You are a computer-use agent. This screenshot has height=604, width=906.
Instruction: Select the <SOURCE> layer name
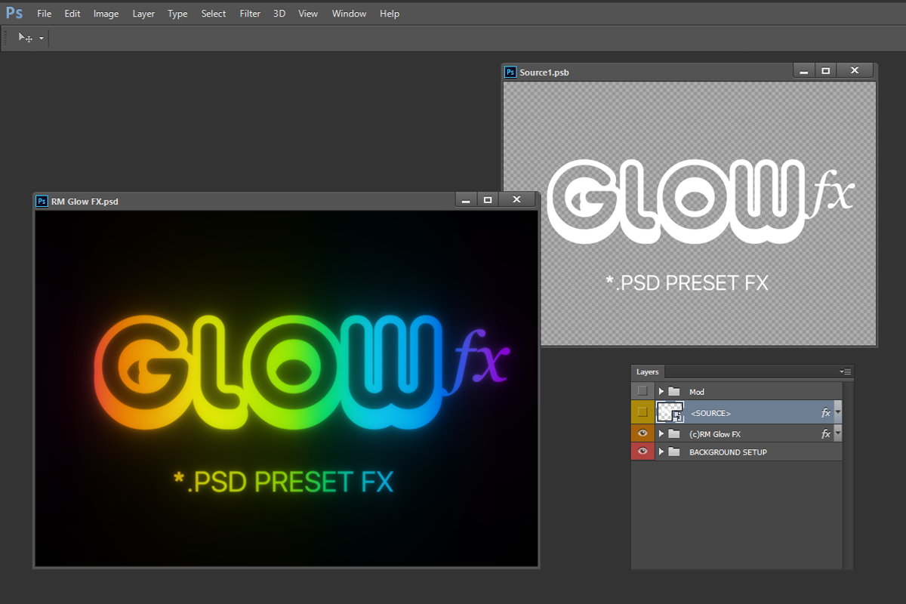pyautogui.click(x=710, y=414)
